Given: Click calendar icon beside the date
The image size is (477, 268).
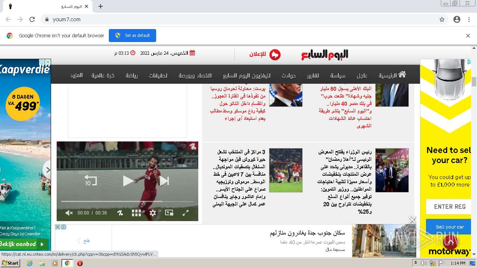Looking at the screenshot, I should (192, 53).
